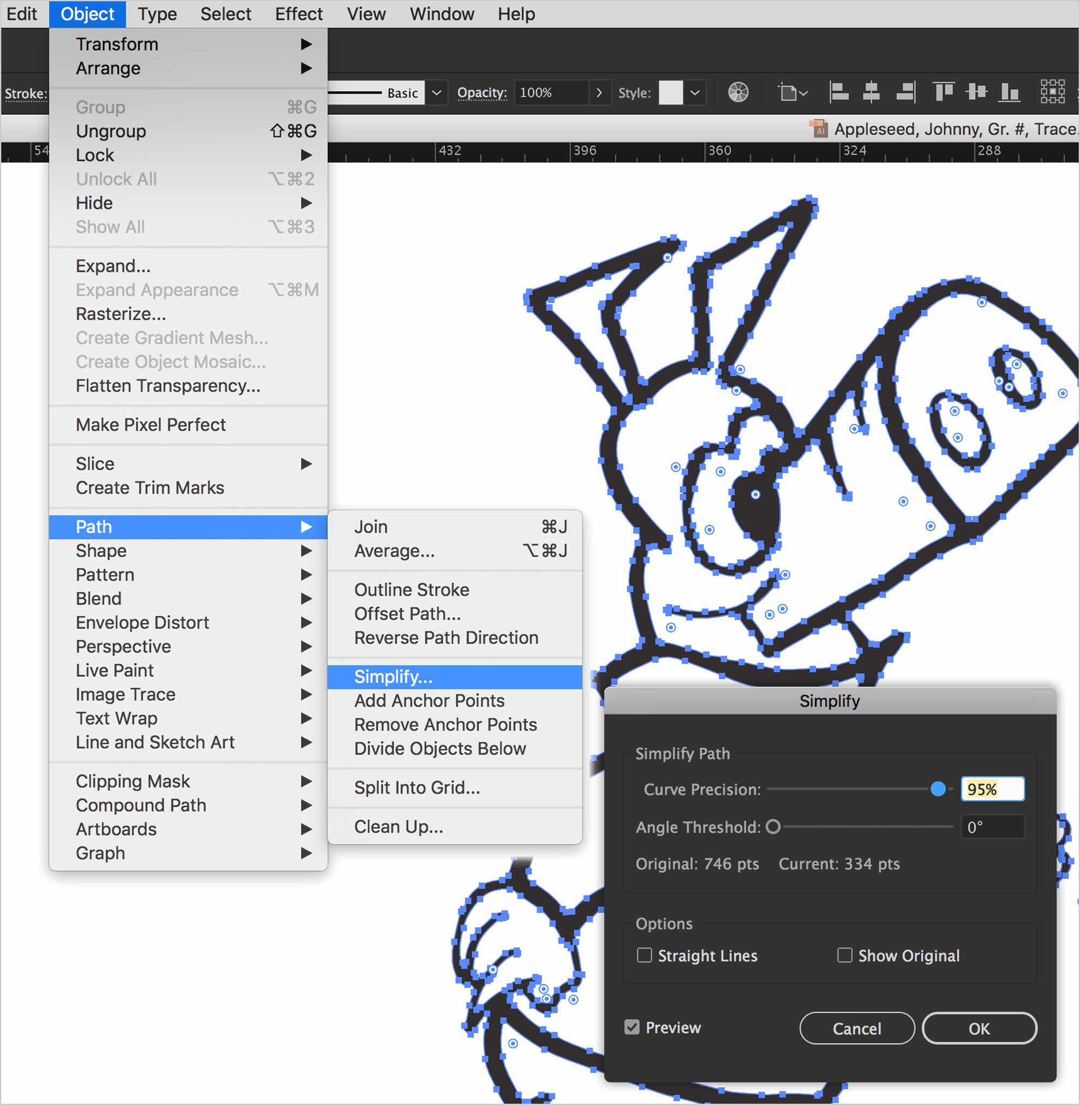The height and width of the screenshot is (1105, 1080).
Task: Uncheck the Preview checkbox
Action: 632,1027
